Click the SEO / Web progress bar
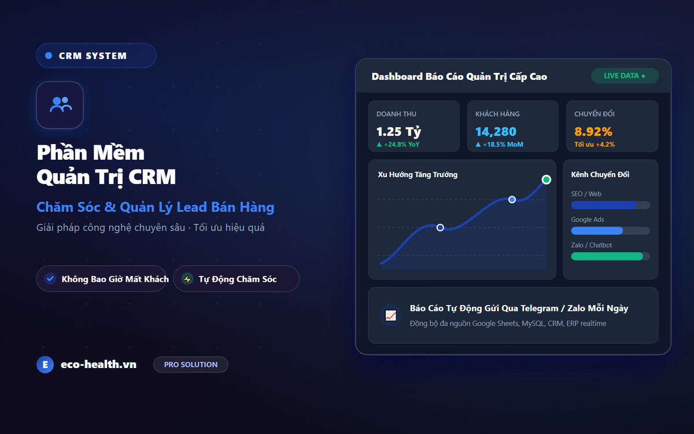The height and width of the screenshot is (434, 694). tap(611, 205)
